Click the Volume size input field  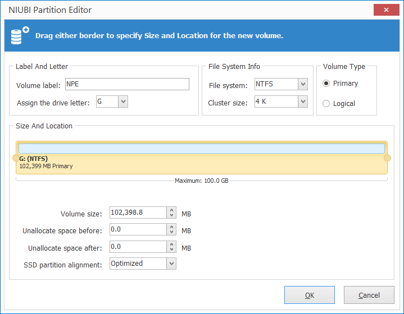138,213
